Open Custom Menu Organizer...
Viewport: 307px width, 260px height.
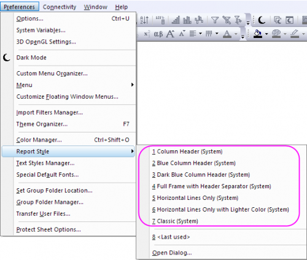point(69,74)
